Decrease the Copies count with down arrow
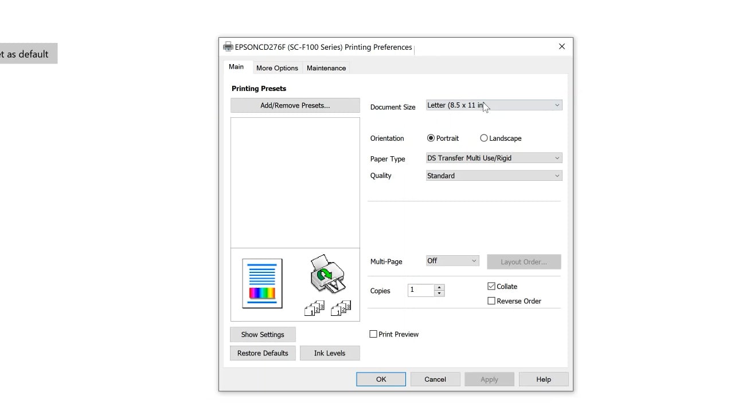Image resolution: width=734 pixels, height=412 pixels. coord(439,294)
